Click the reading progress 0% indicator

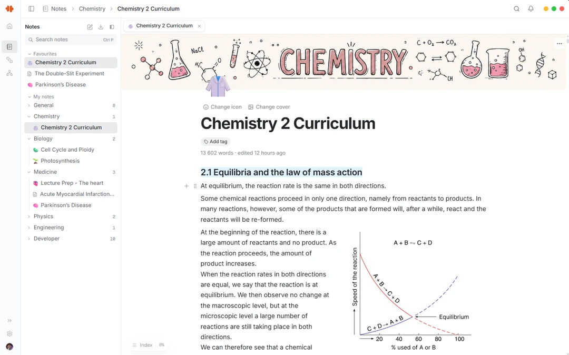coord(162,345)
